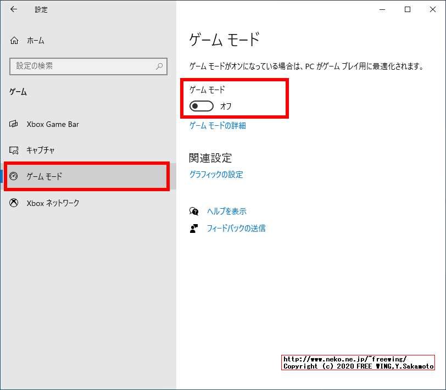Image resolution: width=446 pixels, height=390 pixels.
Task: Open the ゲーム モードの詳細 link
Action: click(218, 125)
